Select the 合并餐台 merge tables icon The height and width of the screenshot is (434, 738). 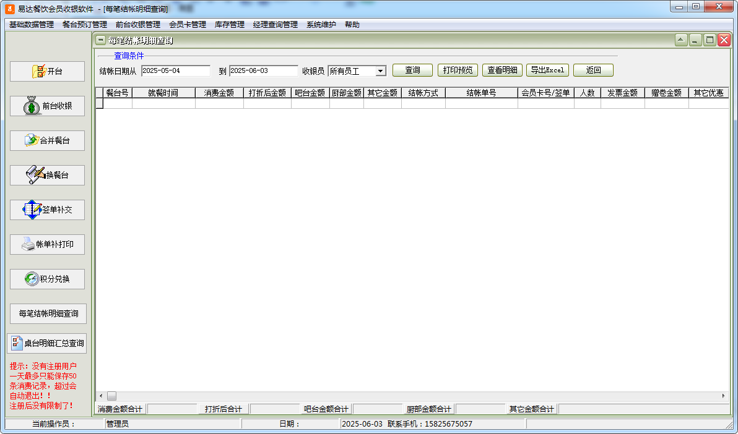[32, 141]
